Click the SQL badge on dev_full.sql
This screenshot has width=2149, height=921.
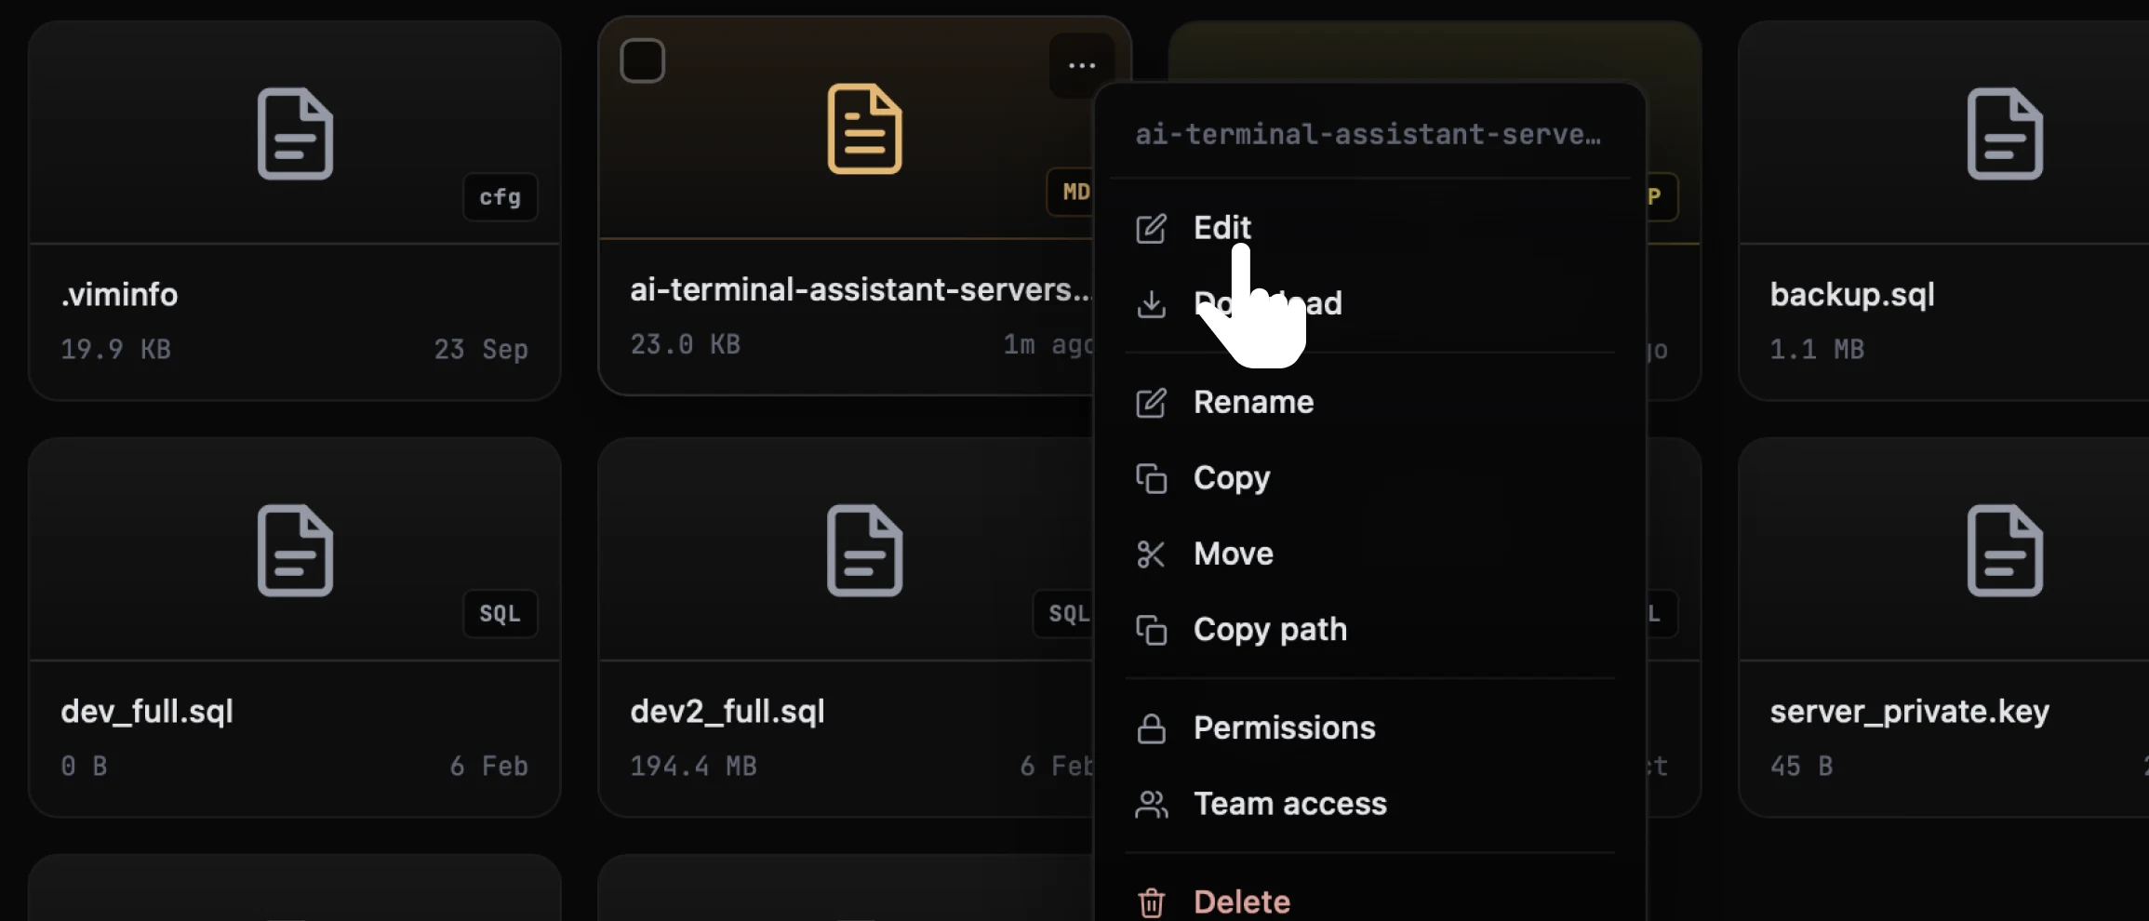(501, 614)
